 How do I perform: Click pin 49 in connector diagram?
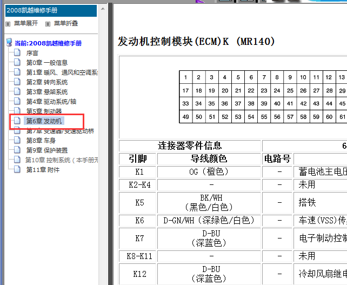[x=186, y=117]
